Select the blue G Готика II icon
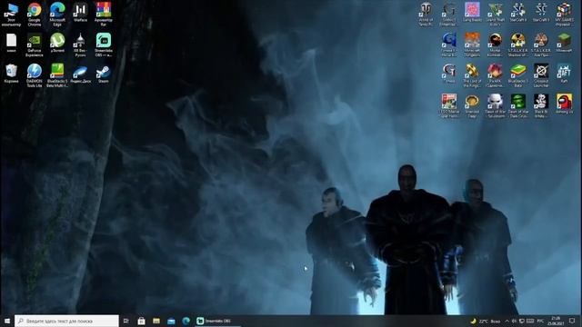582x327 pixels. (448, 45)
